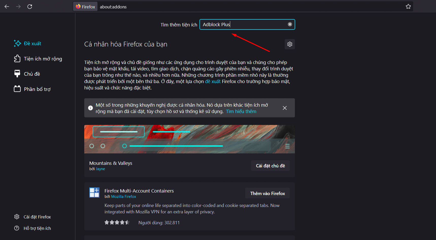Focus the Adblock Plus search input

[x=247, y=24]
